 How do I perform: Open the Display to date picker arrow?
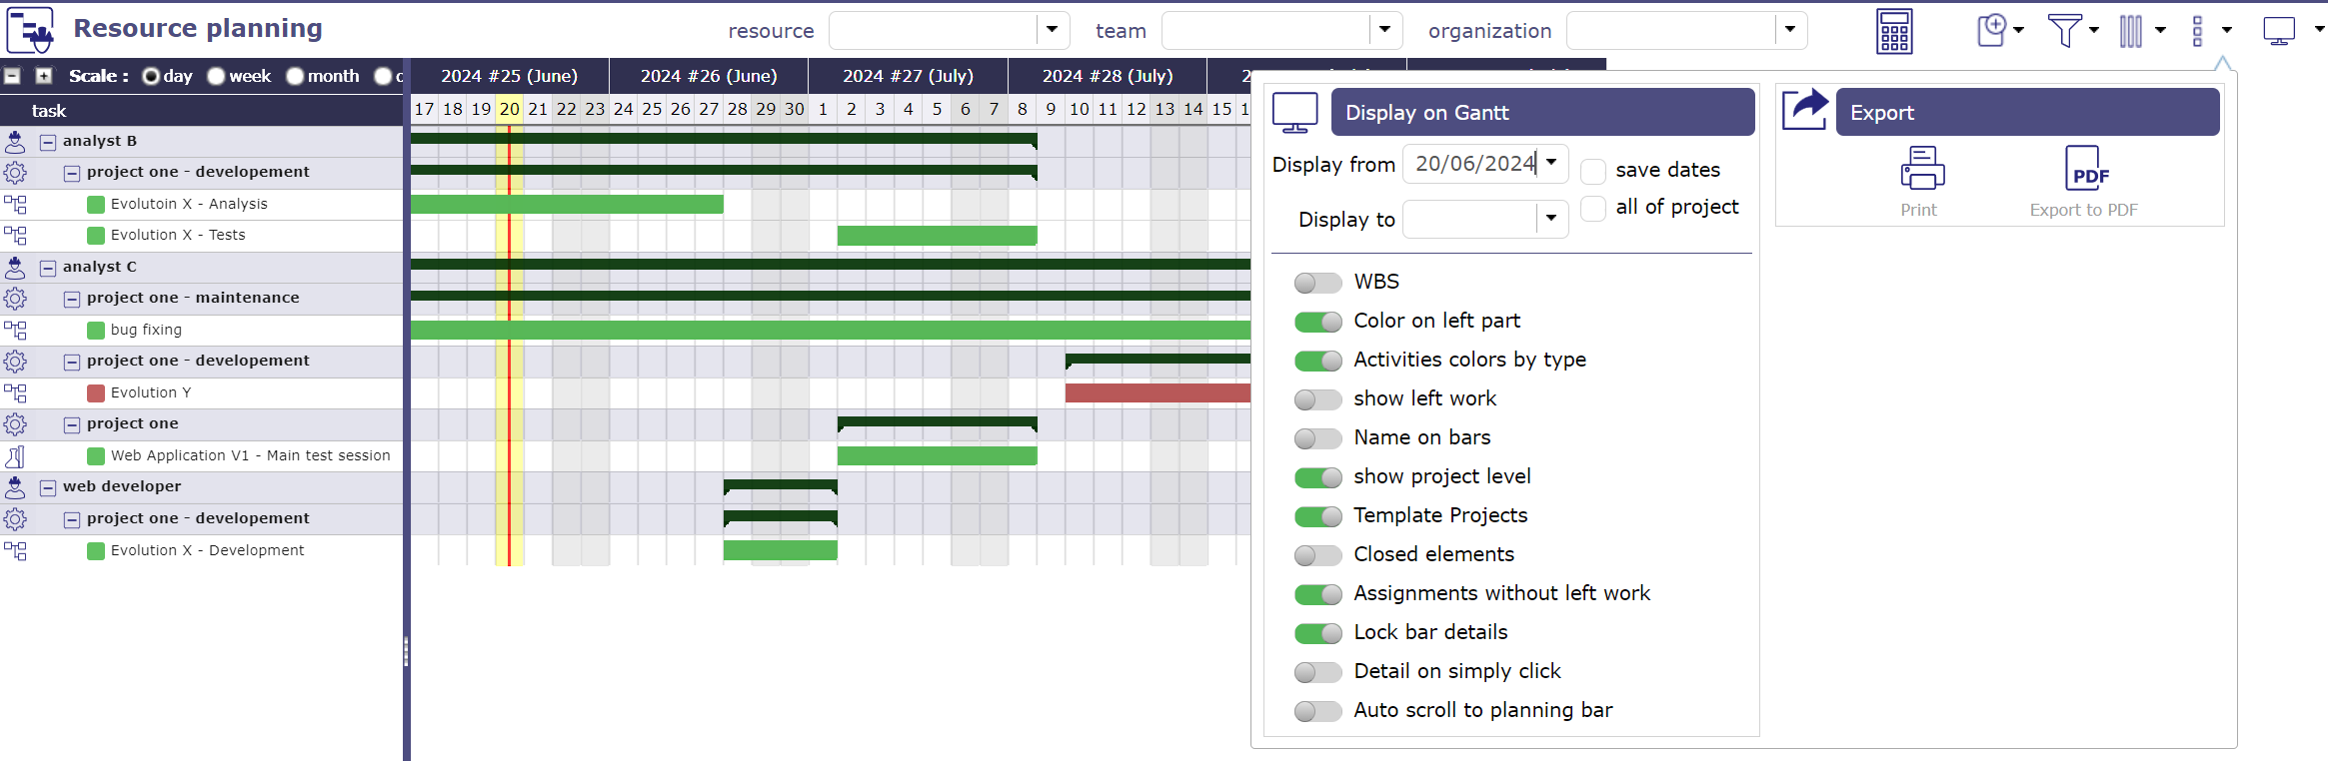point(1551,219)
